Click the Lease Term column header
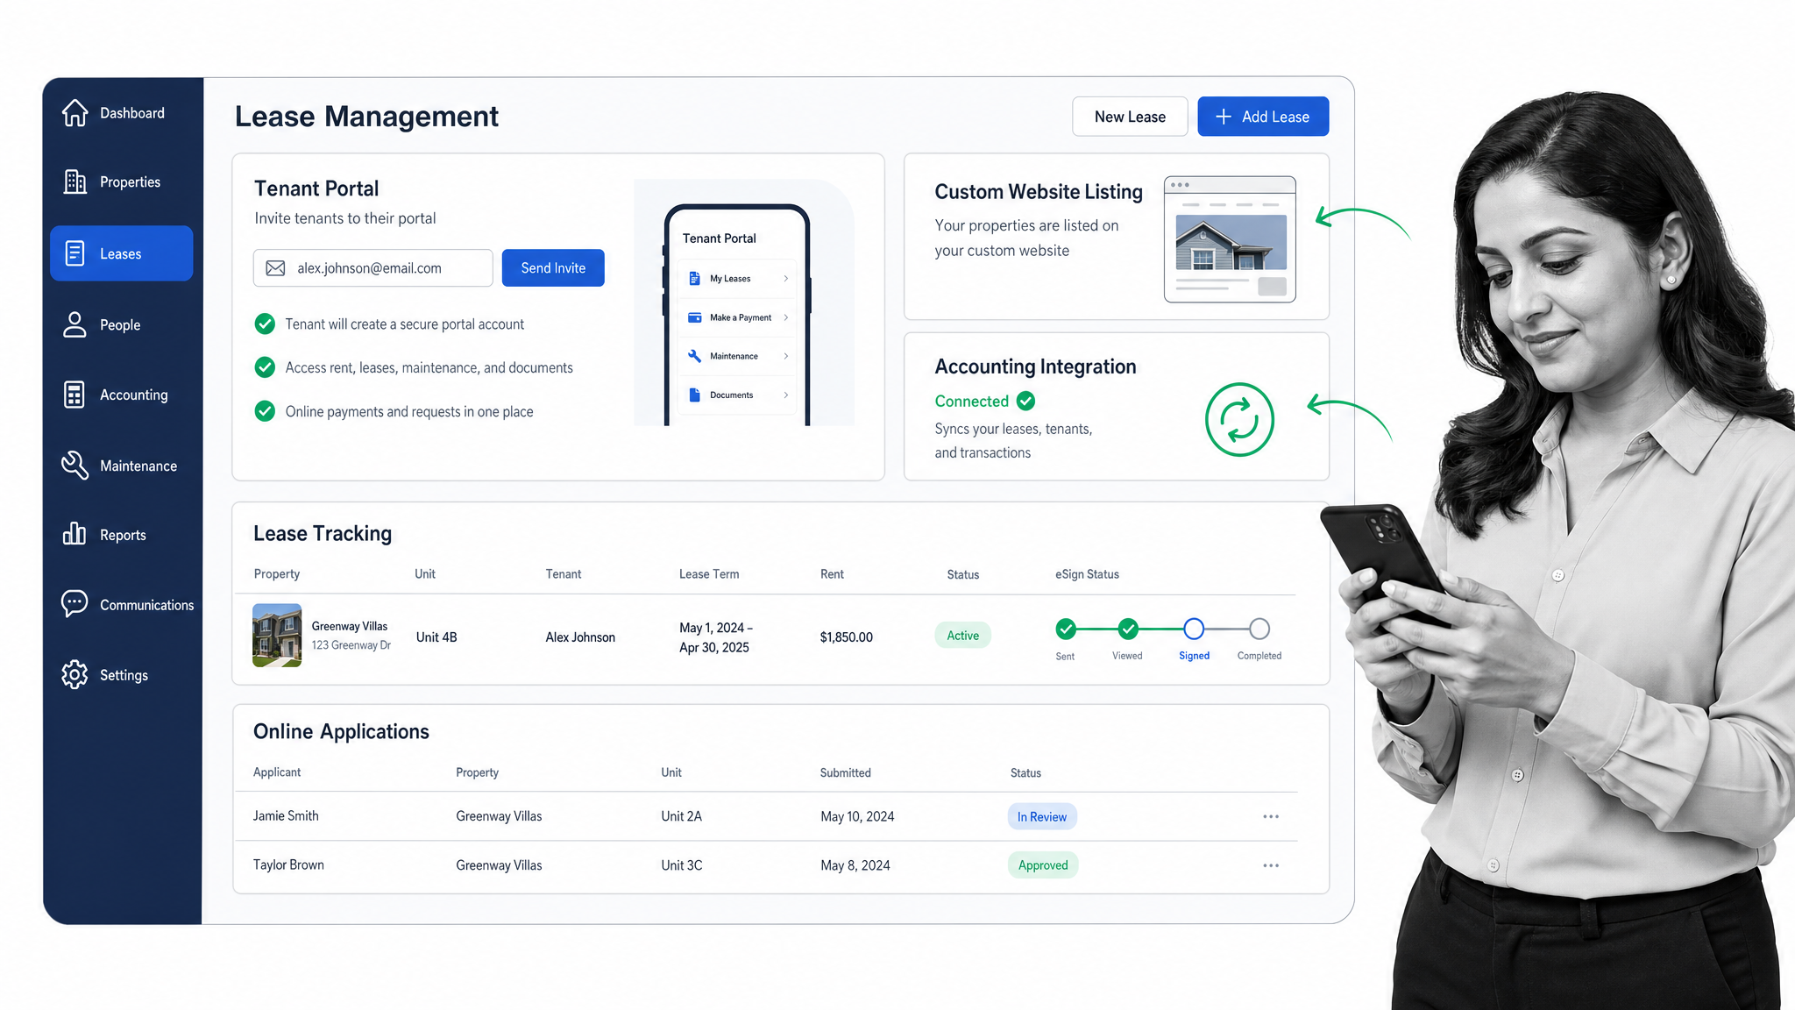This screenshot has width=1795, height=1010. tap(709, 574)
